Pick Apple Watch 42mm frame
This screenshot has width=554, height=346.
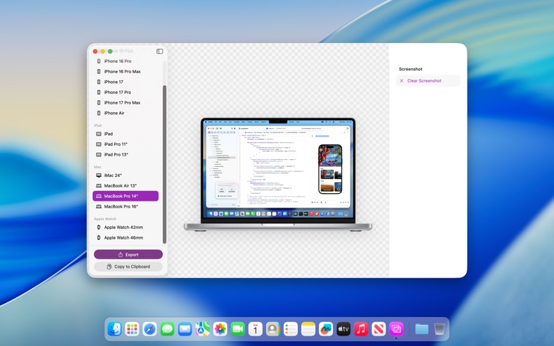(x=125, y=228)
